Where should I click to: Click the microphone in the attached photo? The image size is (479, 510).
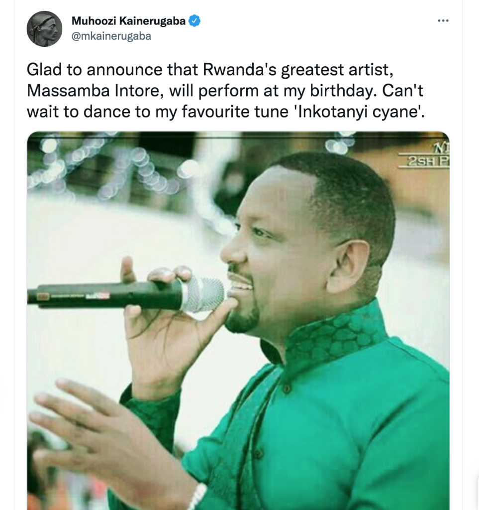127,294
